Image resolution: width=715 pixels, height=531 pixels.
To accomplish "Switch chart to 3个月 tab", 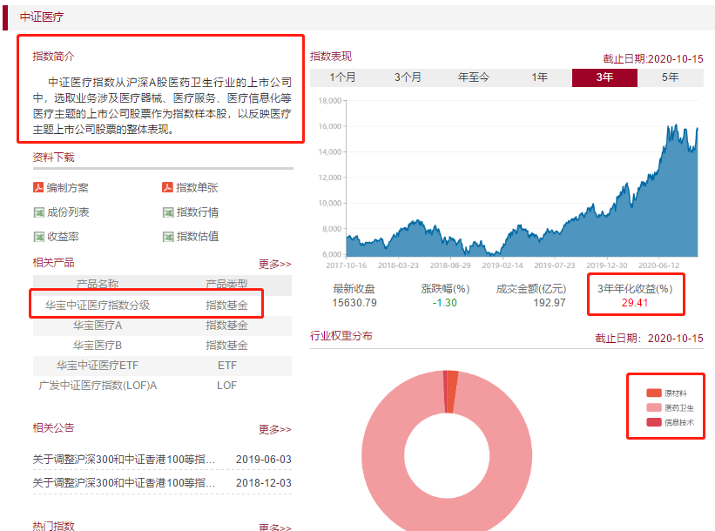I will [x=408, y=77].
